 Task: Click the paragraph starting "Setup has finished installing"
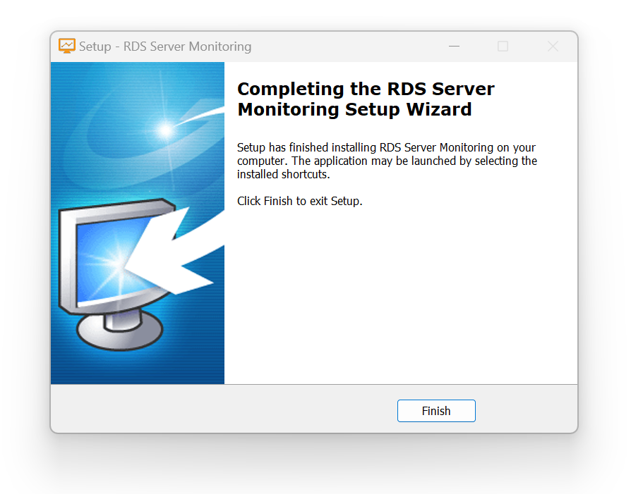coord(387,161)
